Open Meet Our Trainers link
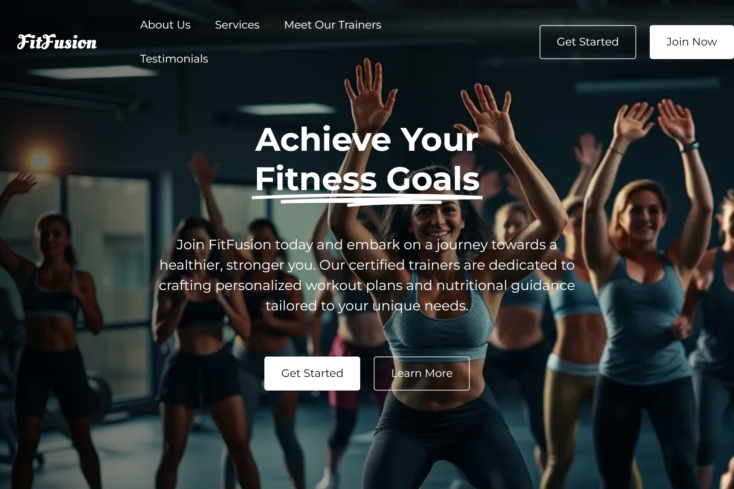 tap(333, 25)
